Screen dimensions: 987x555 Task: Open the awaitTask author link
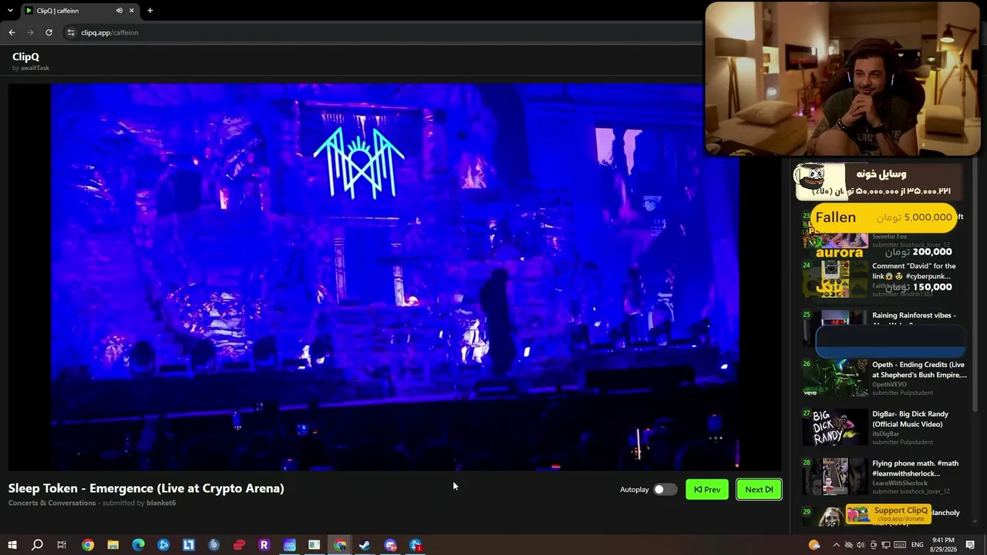coord(35,68)
